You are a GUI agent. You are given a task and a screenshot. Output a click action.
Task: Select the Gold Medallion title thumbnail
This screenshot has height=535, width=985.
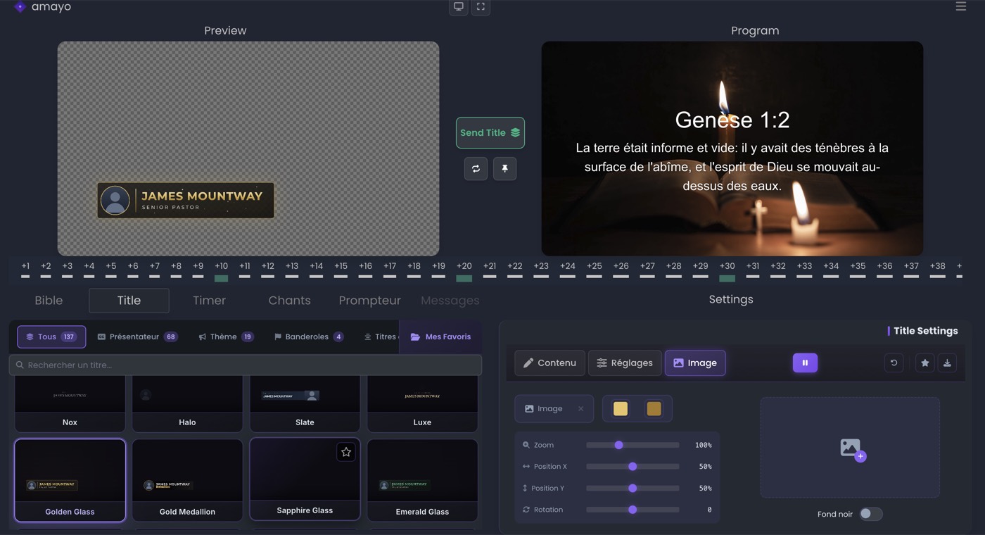pos(187,480)
